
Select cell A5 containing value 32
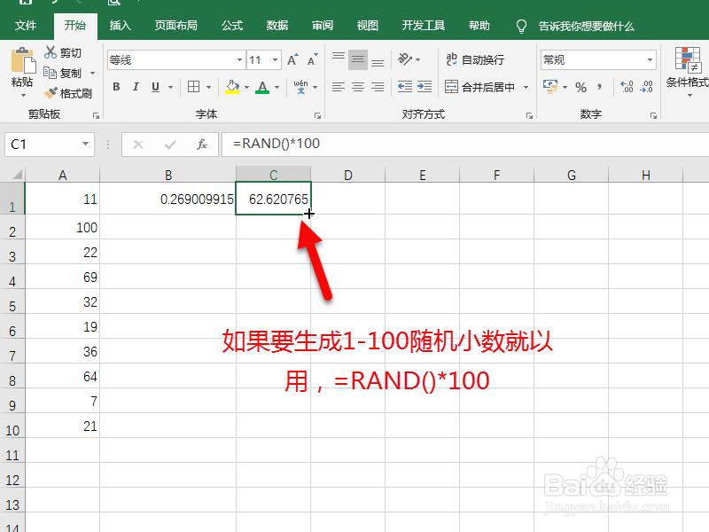(x=63, y=301)
